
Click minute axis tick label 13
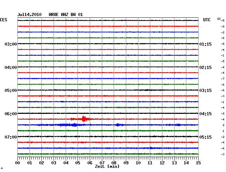pyautogui.click(x=174, y=163)
